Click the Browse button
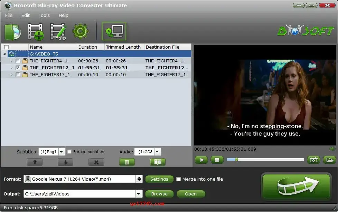This screenshot has height=212, width=338. [x=159, y=194]
